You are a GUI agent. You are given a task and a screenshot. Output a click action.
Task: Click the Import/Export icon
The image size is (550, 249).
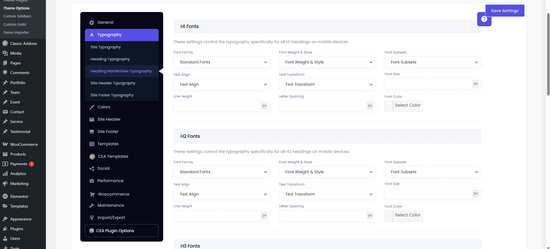[92, 218]
